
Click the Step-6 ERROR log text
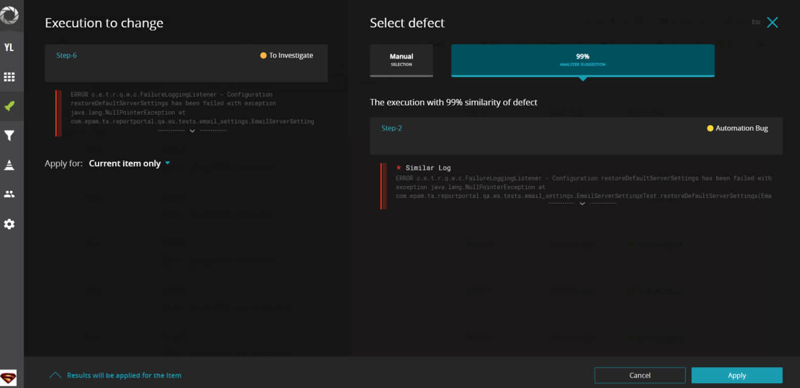pos(192,108)
